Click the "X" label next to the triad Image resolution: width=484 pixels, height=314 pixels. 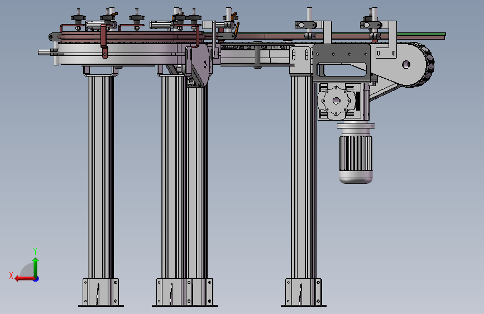(x=11, y=275)
